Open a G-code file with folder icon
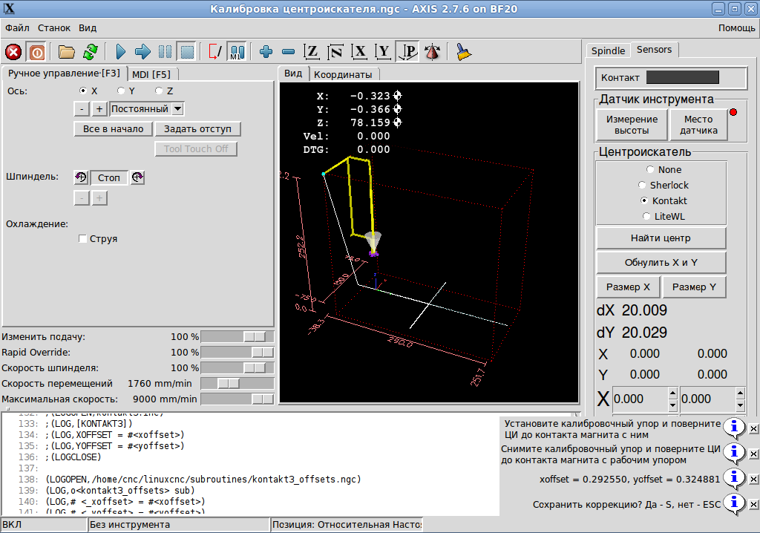 [67, 52]
